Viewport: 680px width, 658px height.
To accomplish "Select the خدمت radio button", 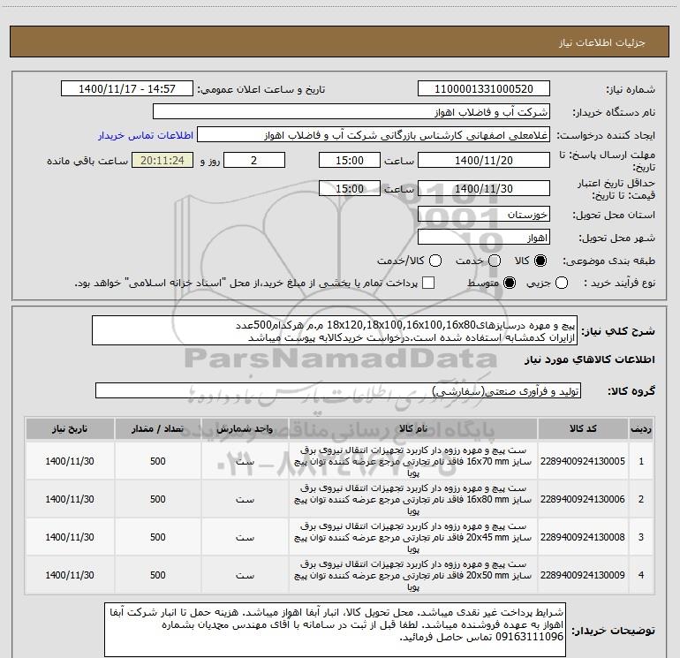I will (495, 261).
